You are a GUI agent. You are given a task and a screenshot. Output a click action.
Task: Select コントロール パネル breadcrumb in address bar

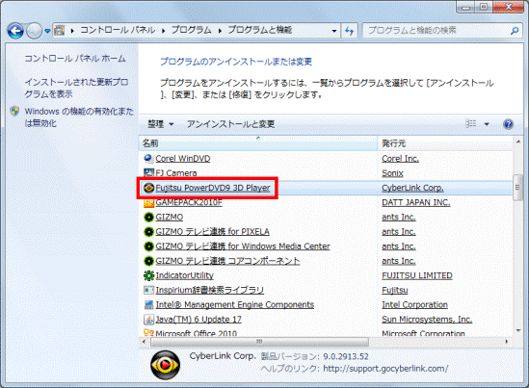coord(118,31)
